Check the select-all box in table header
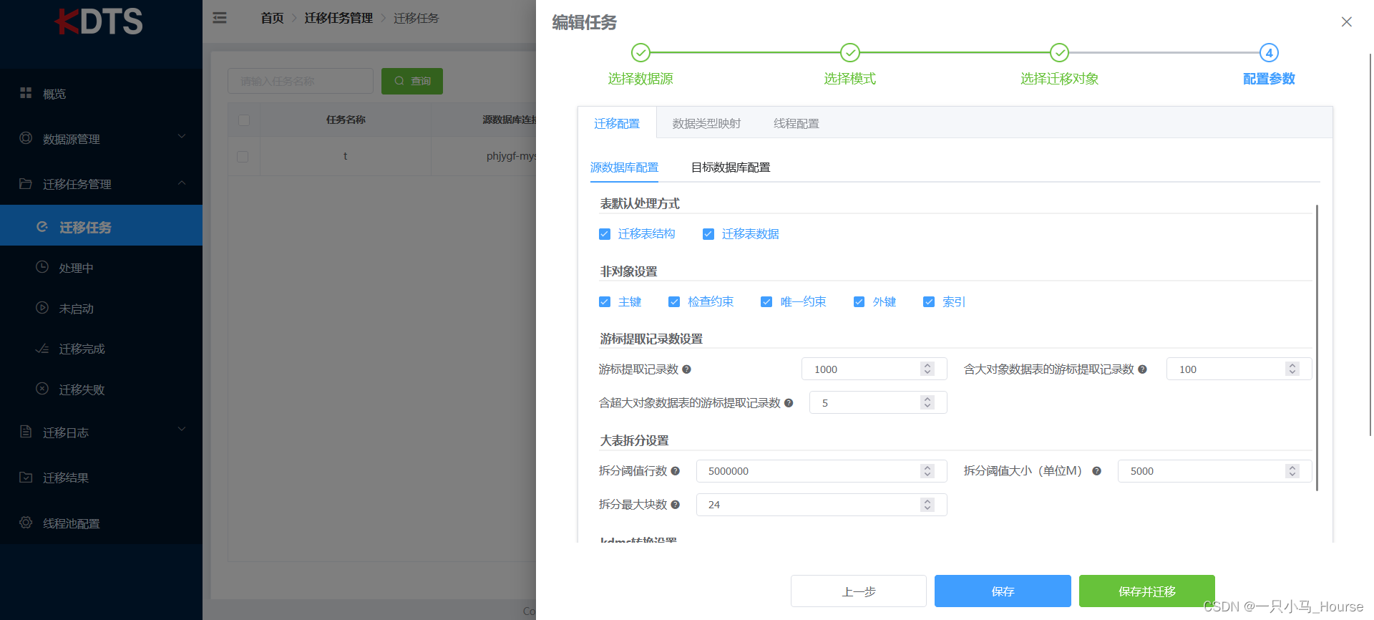 244,120
